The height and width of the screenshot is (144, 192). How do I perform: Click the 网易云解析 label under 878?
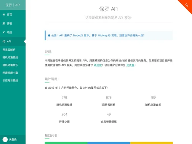[x=109, y=105]
